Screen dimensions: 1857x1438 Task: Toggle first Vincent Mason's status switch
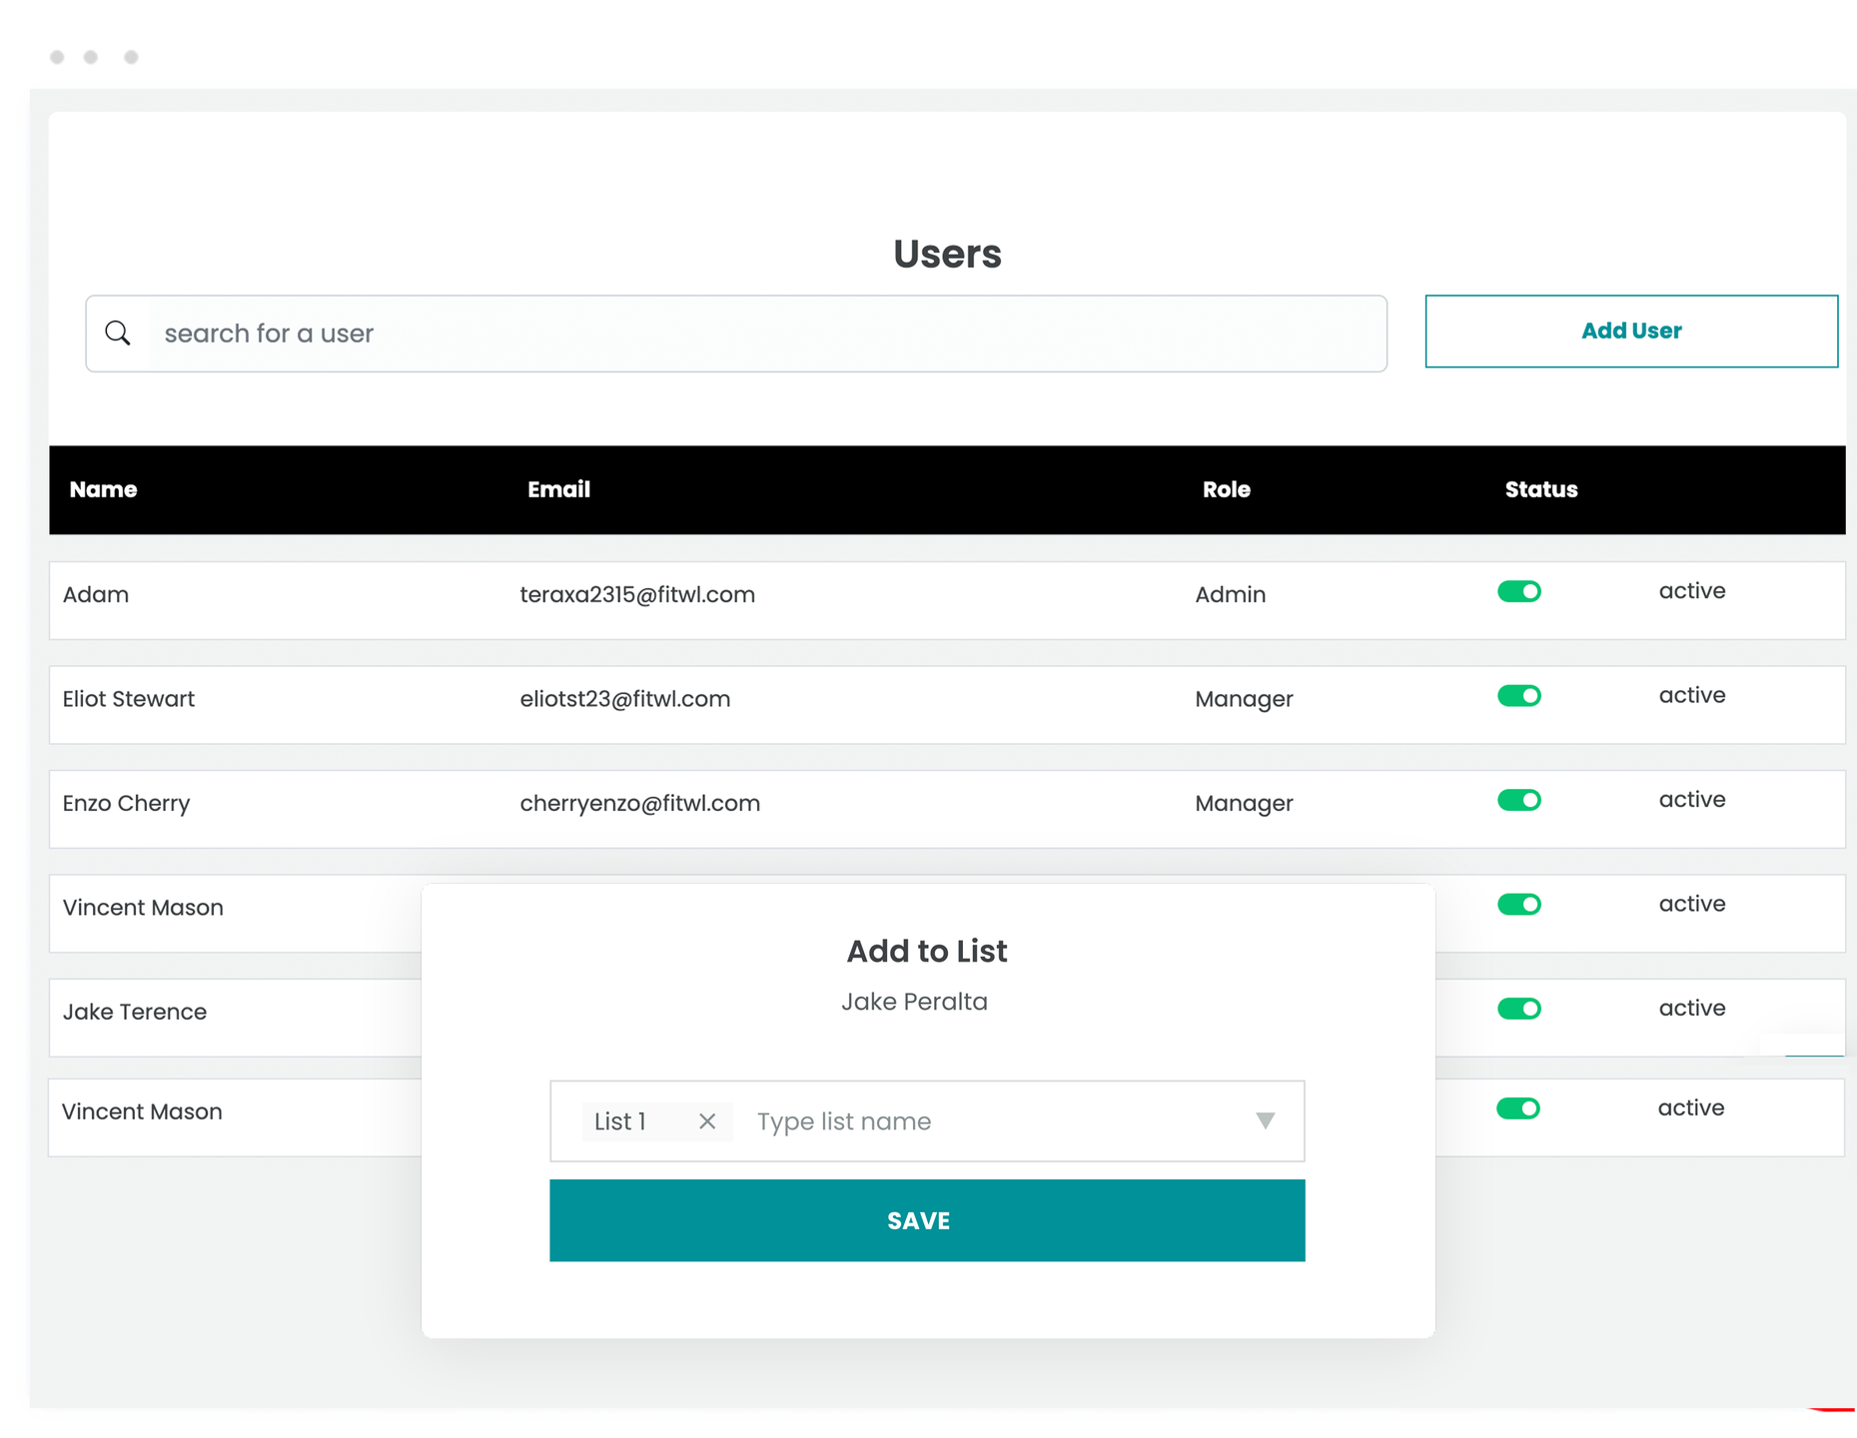[x=1518, y=905]
